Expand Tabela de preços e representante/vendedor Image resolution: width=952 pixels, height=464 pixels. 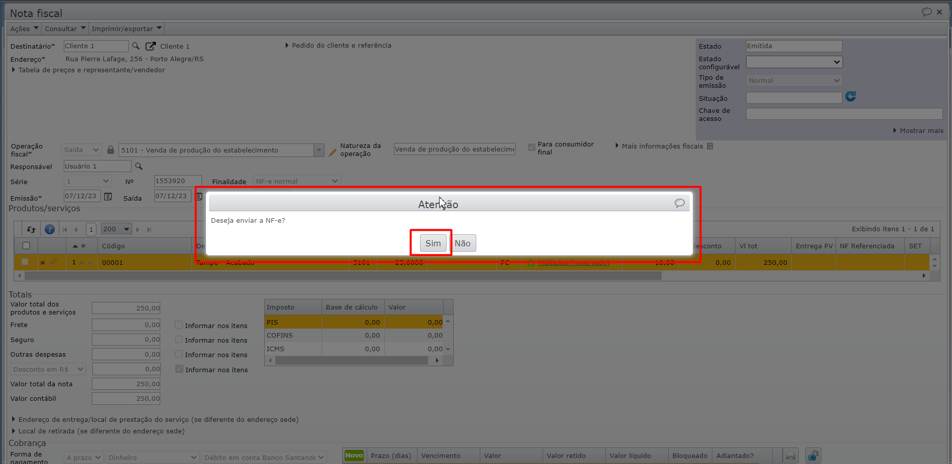pos(88,70)
